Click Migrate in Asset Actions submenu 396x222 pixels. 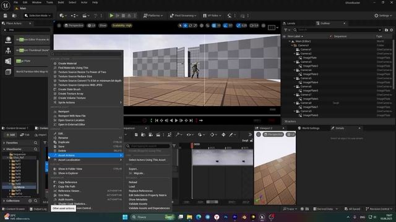coord(138,173)
